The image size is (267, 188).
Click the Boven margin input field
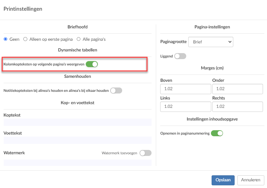186,89
